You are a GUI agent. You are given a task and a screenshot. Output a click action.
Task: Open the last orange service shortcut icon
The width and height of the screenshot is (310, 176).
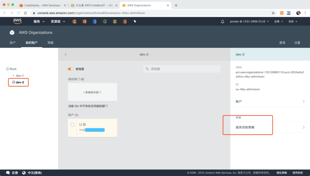[x=125, y=22]
